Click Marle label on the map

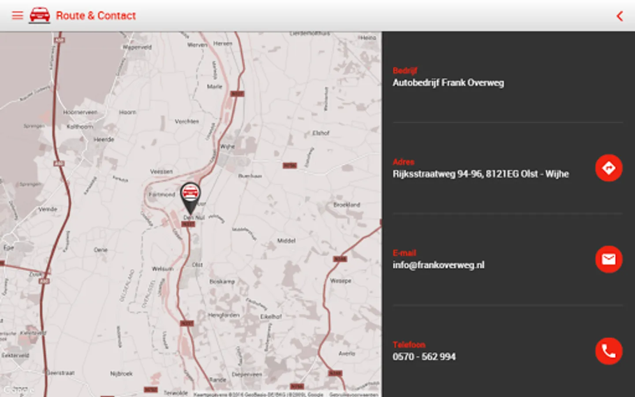tap(214, 86)
